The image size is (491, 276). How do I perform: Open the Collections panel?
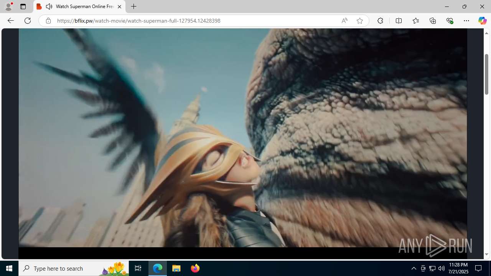433,21
